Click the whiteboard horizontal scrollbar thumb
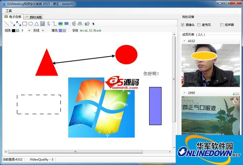The image size is (243, 165). click(x=75, y=152)
